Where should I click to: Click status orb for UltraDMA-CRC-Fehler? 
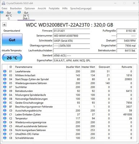5,134
